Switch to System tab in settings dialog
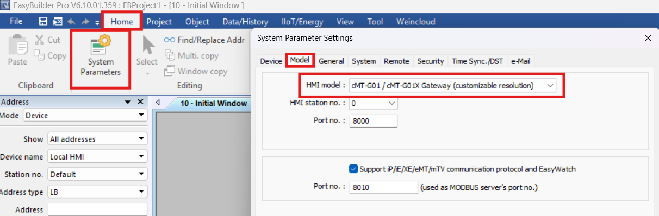Image resolution: width=659 pixels, height=216 pixels. pos(364,61)
